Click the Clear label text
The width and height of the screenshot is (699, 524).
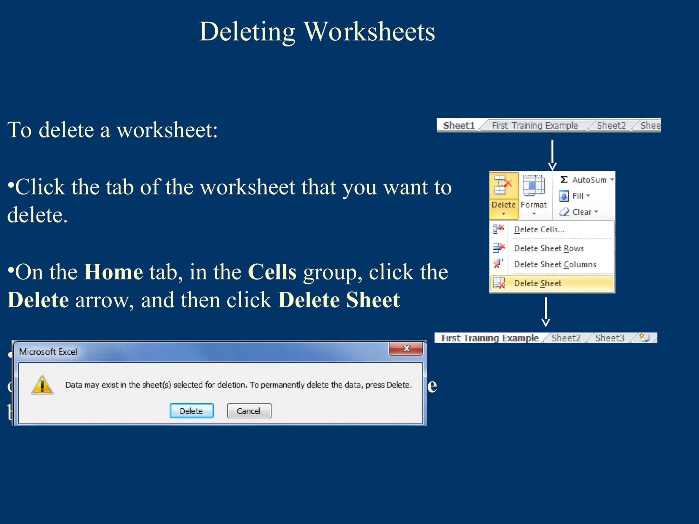582,212
